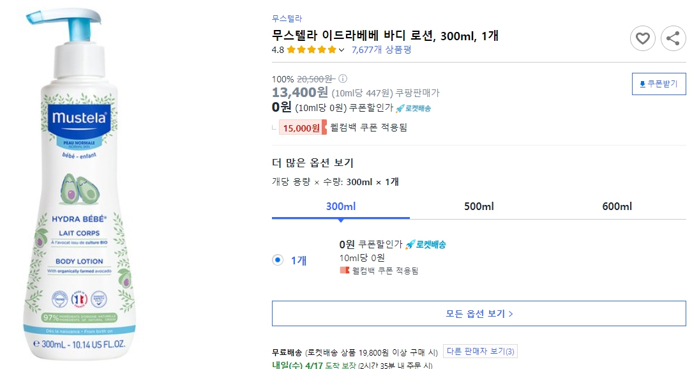Click the info icon beside 20,500원 price
692x369 pixels.
(x=342, y=79)
